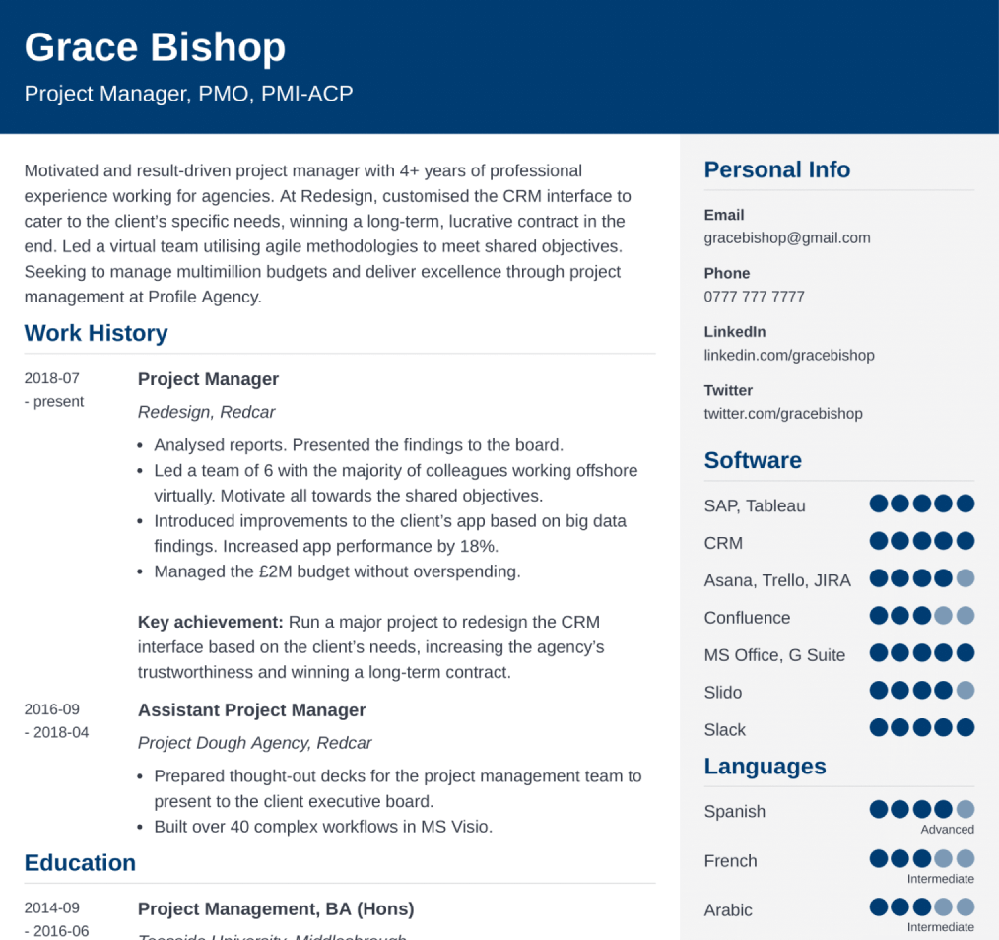Toggle the unfilled fifth Confluence dot
999x940 pixels.
point(966,615)
